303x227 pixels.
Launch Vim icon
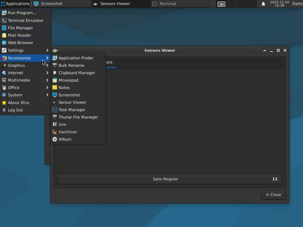[x=55, y=124]
